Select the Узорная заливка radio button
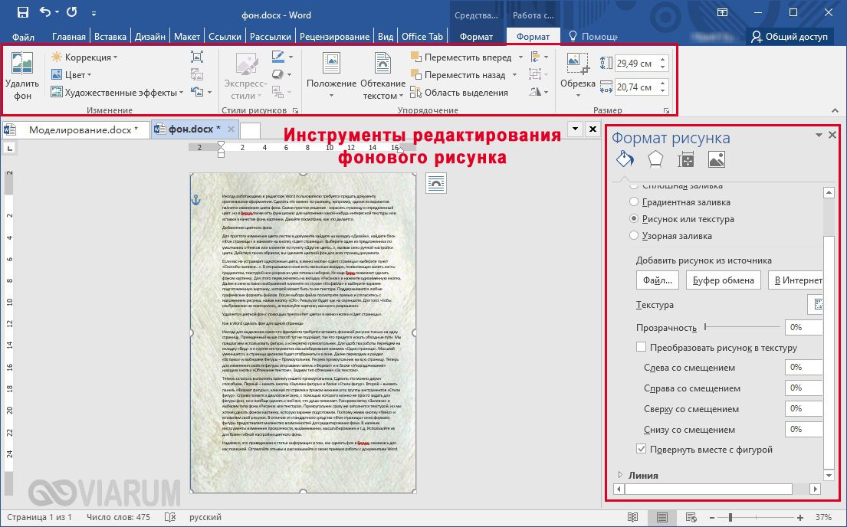 coord(634,235)
